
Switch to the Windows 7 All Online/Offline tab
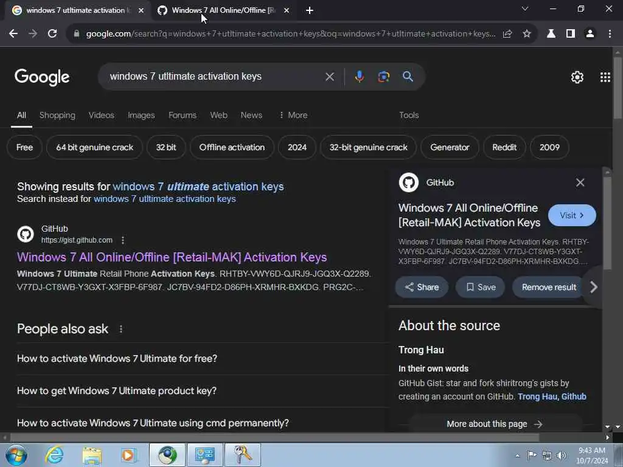point(223,11)
